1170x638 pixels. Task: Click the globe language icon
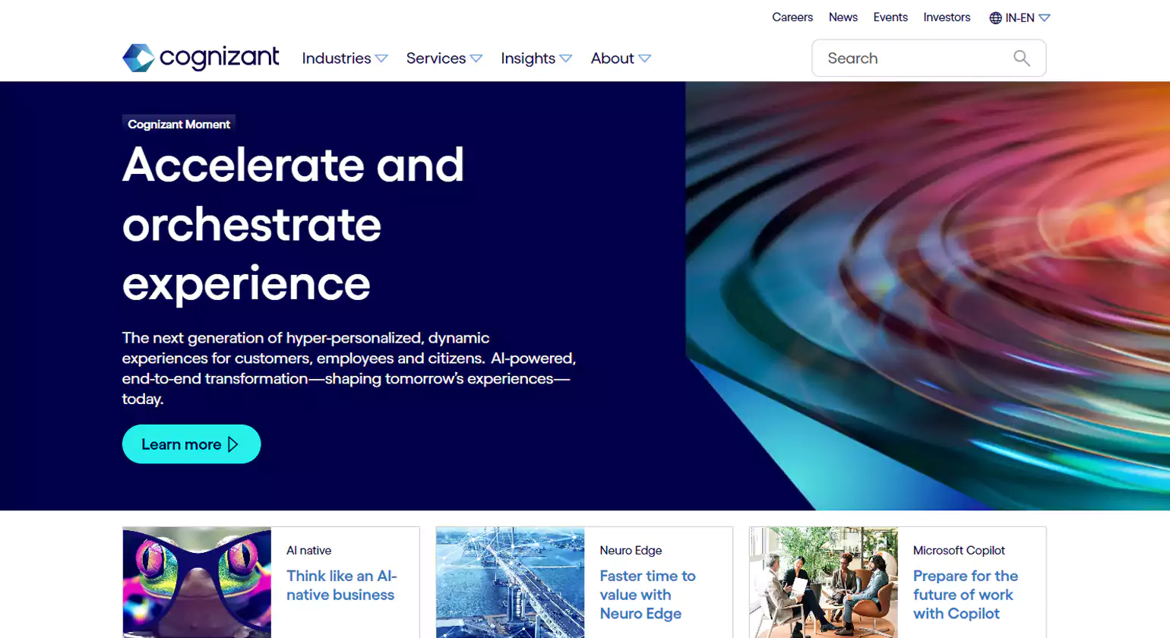pyautogui.click(x=995, y=17)
